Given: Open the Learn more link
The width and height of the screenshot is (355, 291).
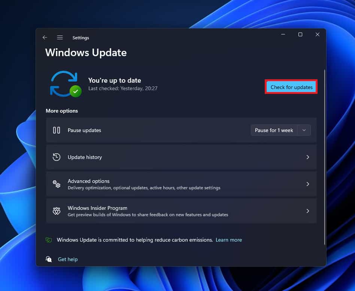Looking at the screenshot, I should coord(228,240).
